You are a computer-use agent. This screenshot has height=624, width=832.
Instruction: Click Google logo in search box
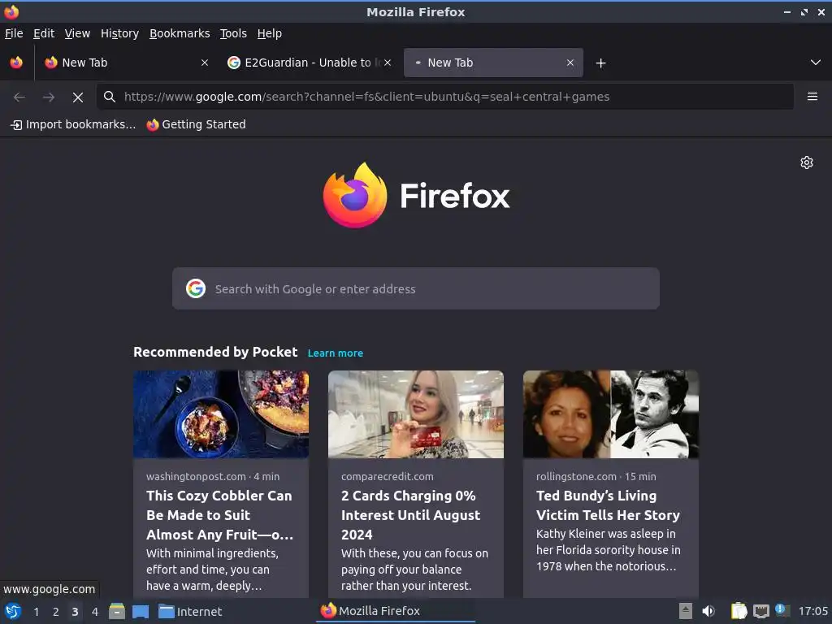pos(196,288)
